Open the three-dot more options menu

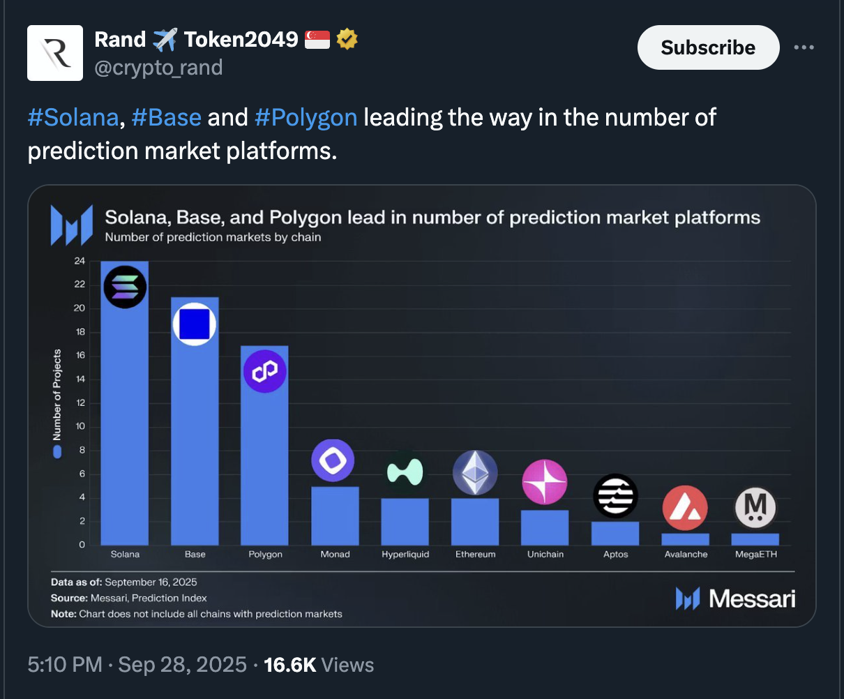click(x=804, y=47)
